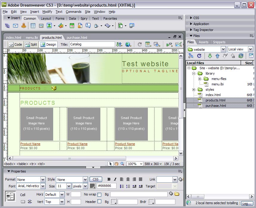The width and height of the screenshot is (256, 208).
Task: Enable the No wrap checkbox
Action: pos(99,195)
